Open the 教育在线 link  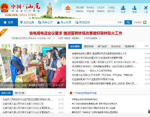click(x=80, y=11)
